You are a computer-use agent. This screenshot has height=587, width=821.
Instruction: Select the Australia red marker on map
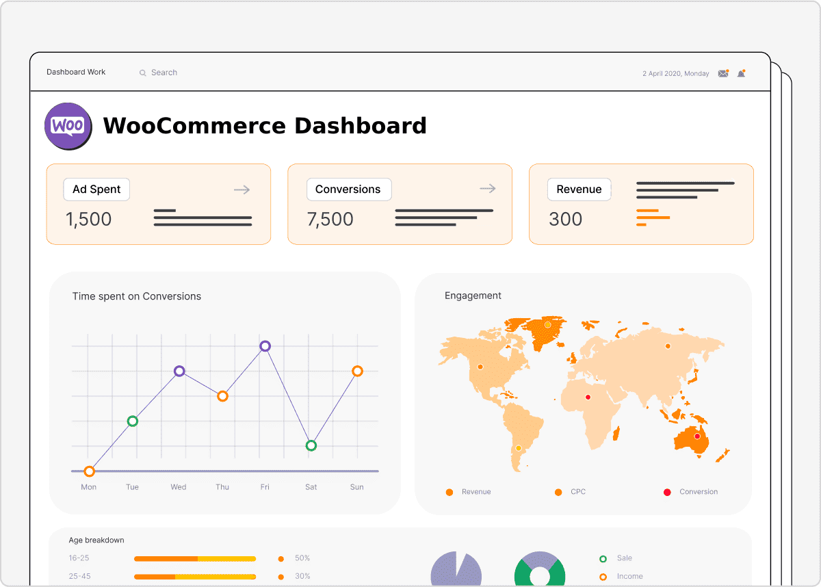[697, 436]
